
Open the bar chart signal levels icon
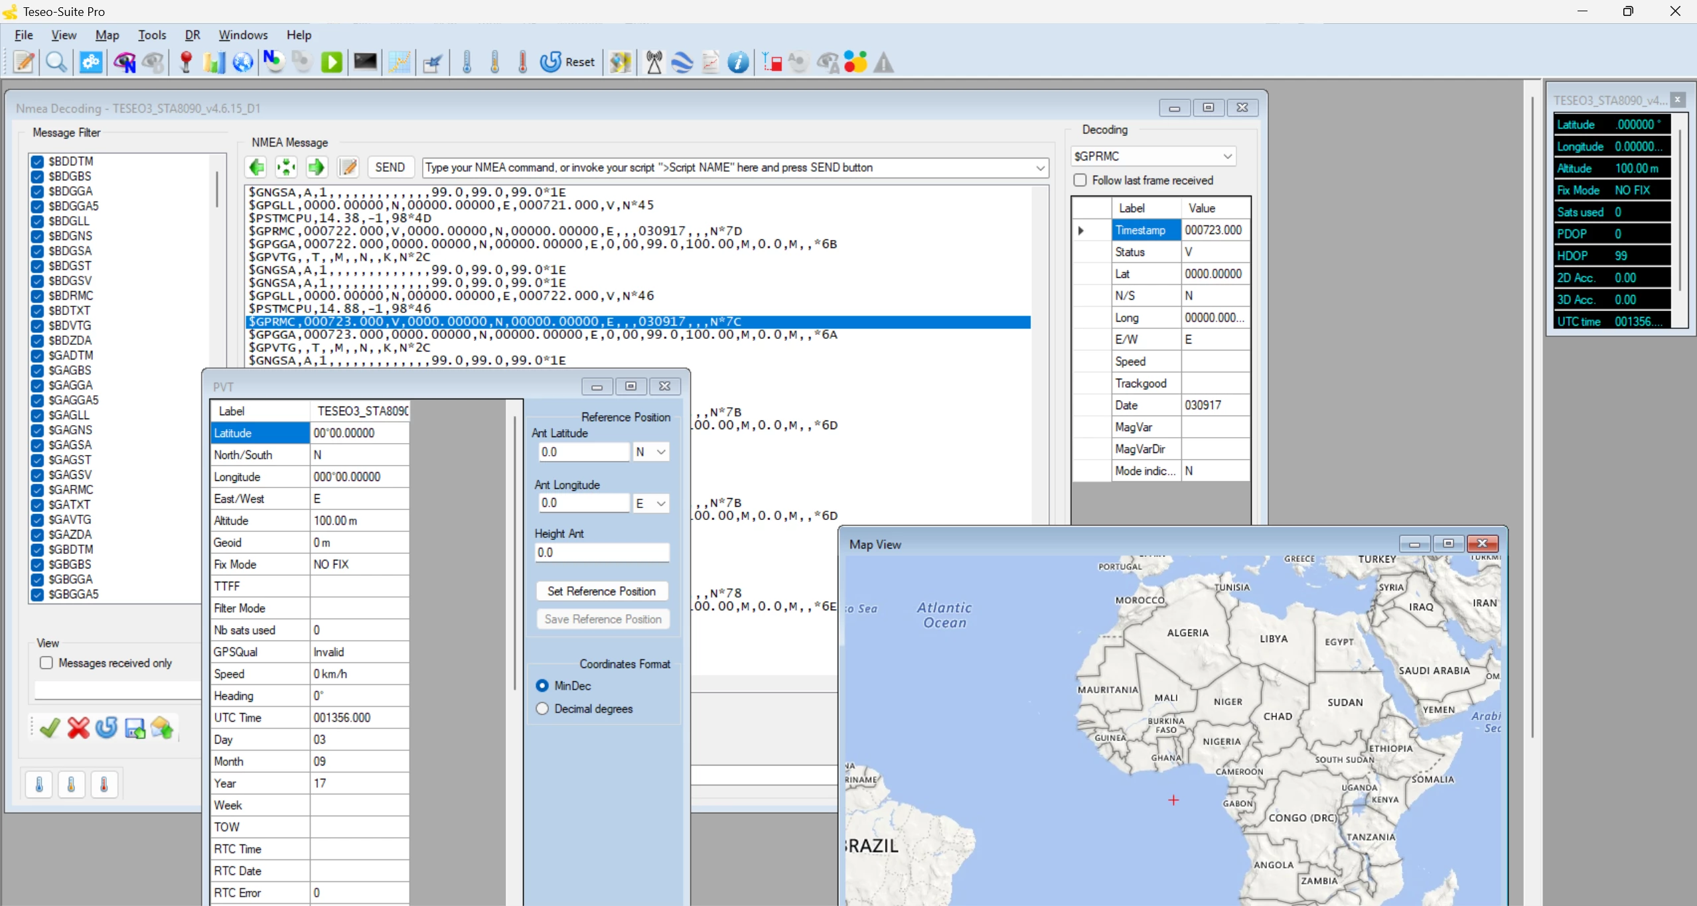[214, 62]
